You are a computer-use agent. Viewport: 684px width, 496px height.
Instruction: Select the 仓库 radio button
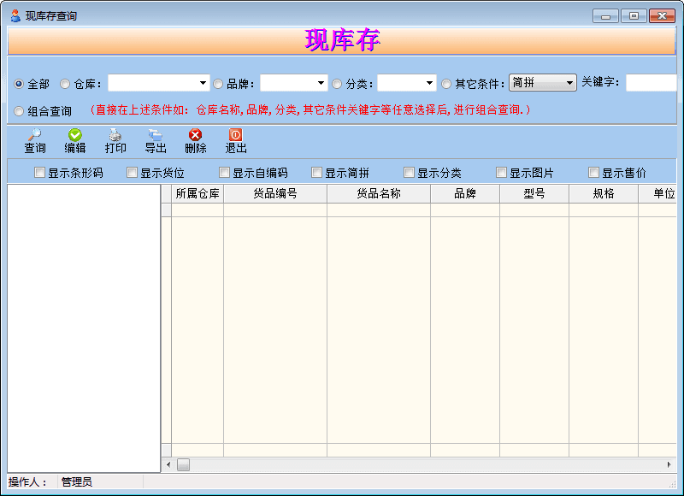(65, 84)
